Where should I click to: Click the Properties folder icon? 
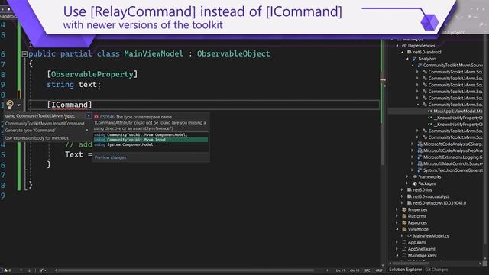(x=404, y=209)
